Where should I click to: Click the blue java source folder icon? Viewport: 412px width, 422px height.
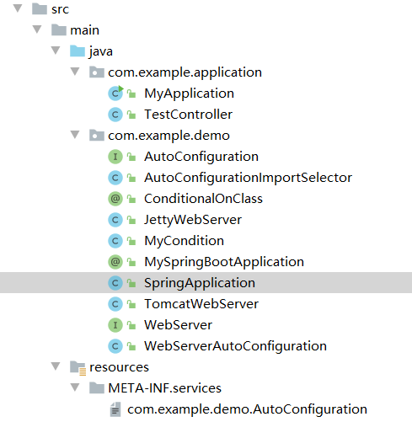point(78,51)
